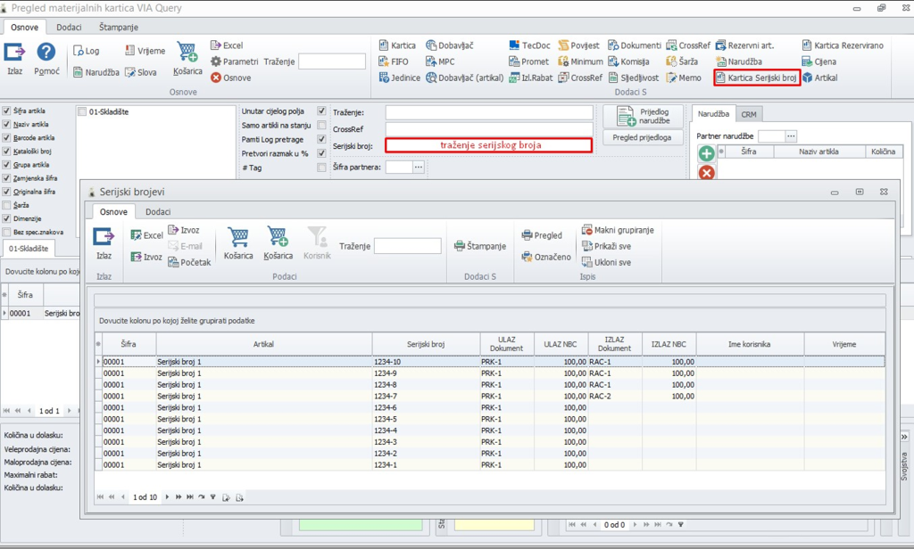Open the Šifra partnera lookup button

pos(418,167)
